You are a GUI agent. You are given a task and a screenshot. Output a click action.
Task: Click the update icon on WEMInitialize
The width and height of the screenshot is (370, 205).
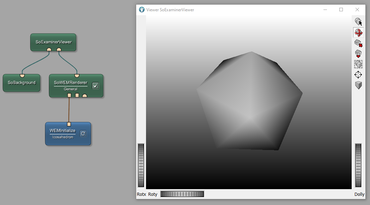(83, 133)
